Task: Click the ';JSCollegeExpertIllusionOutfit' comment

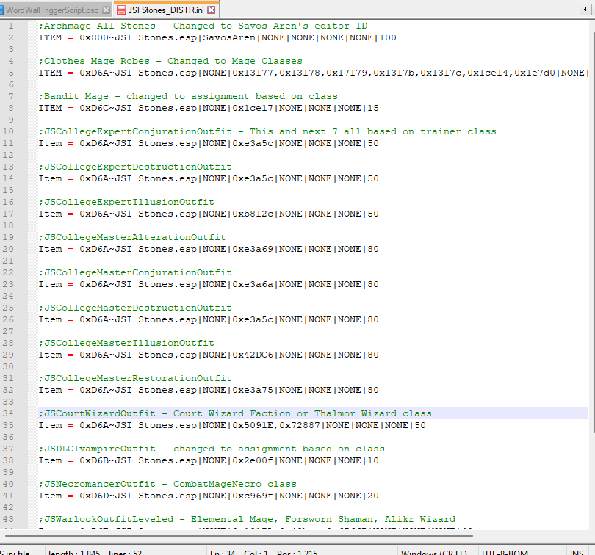Action: tap(126, 202)
